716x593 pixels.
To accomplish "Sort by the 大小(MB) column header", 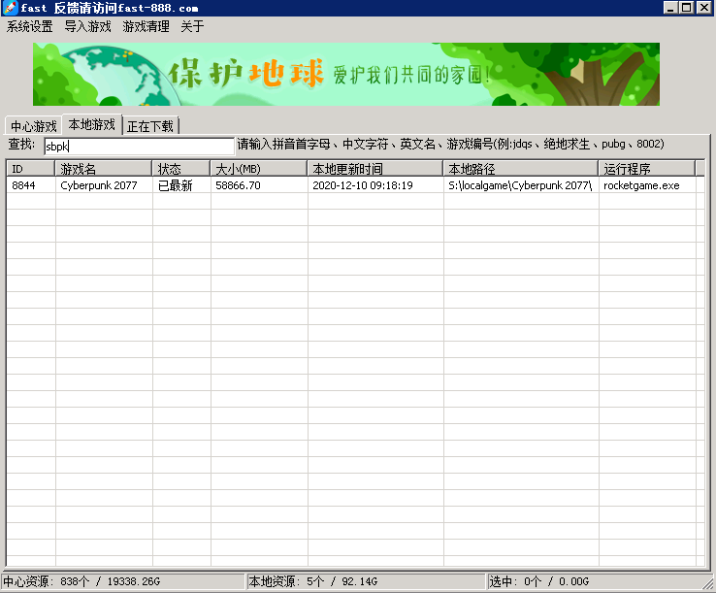I will pyautogui.click(x=259, y=169).
